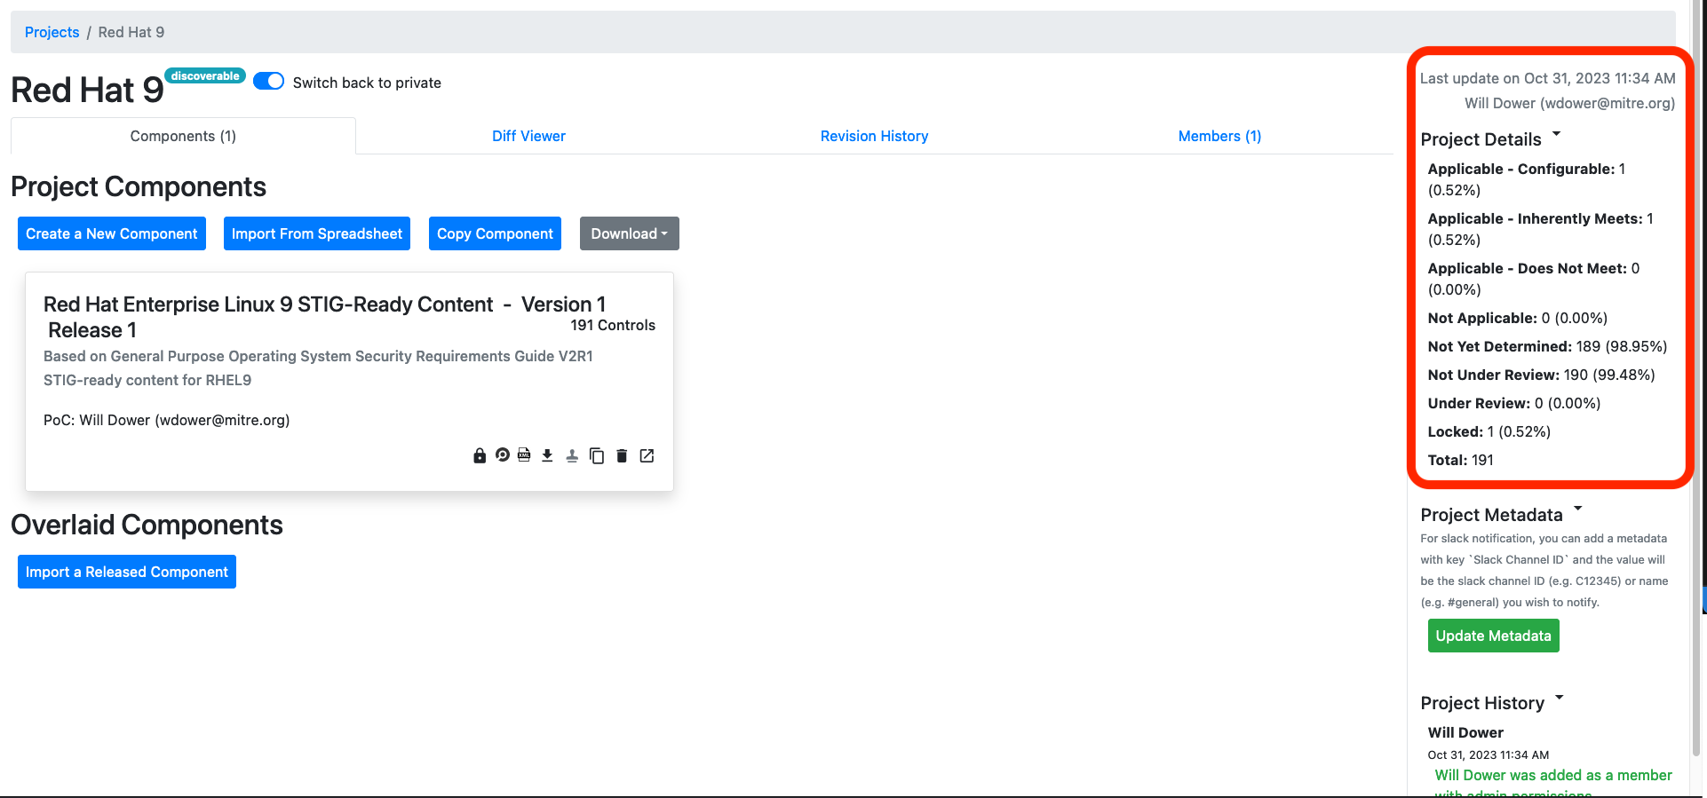Open the Revision History tab
1707x798 pixels.
tap(874, 136)
